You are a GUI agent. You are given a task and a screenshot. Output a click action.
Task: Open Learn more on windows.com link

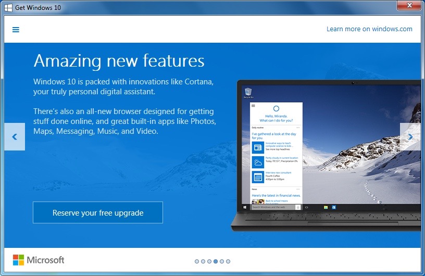coord(369,29)
